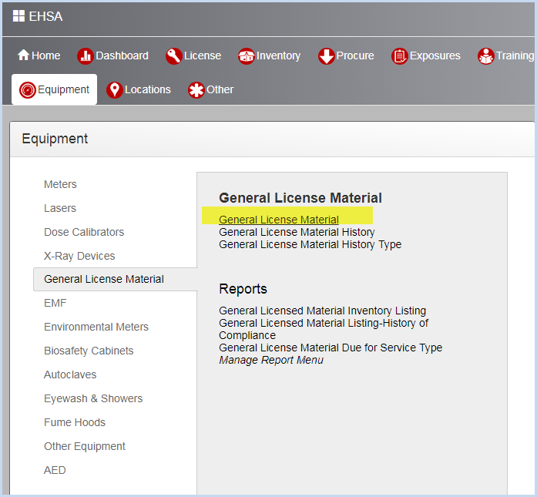Switch to the Other tab label
Screen dimensions: 537x497
pyautogui.click(x=220, y=89)
